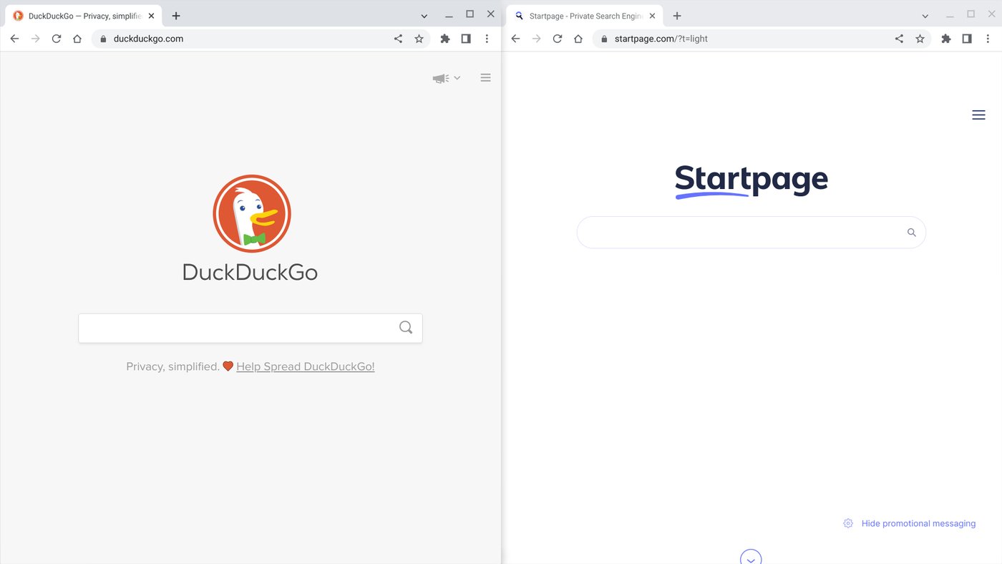Open Startpage hamburger menu
The image size is (1002, 564).
(978, 115)
